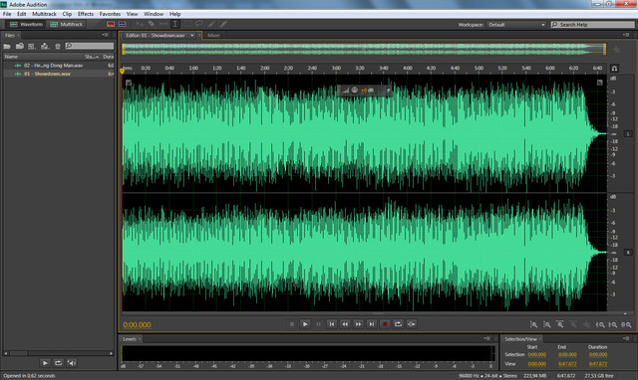Select the Time Selection tool
Screen dimensions: 638x380
pos(175,24)
